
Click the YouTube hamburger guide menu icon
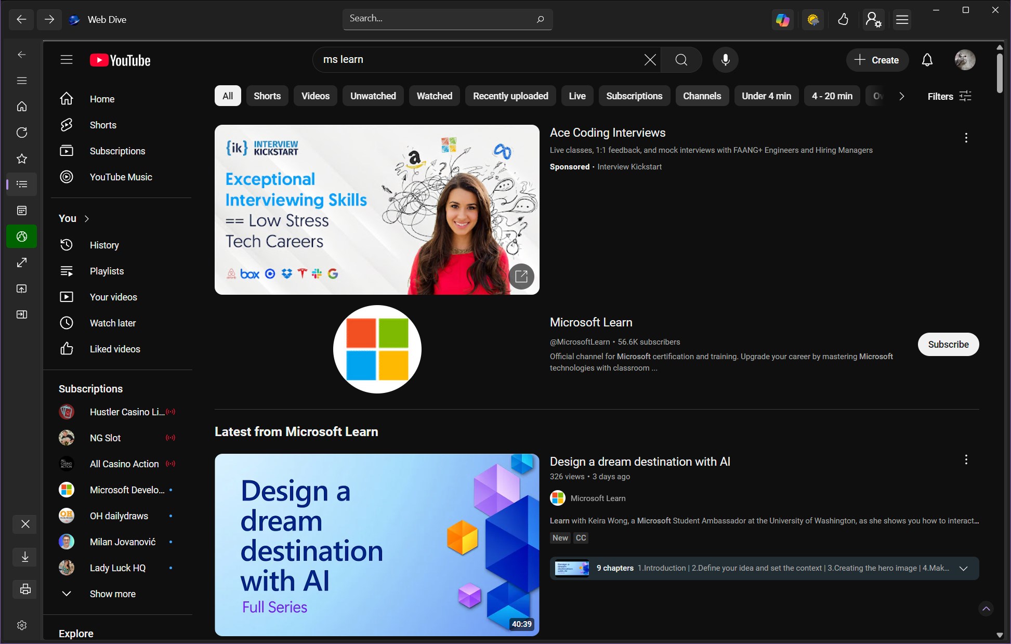click(67, 60)
